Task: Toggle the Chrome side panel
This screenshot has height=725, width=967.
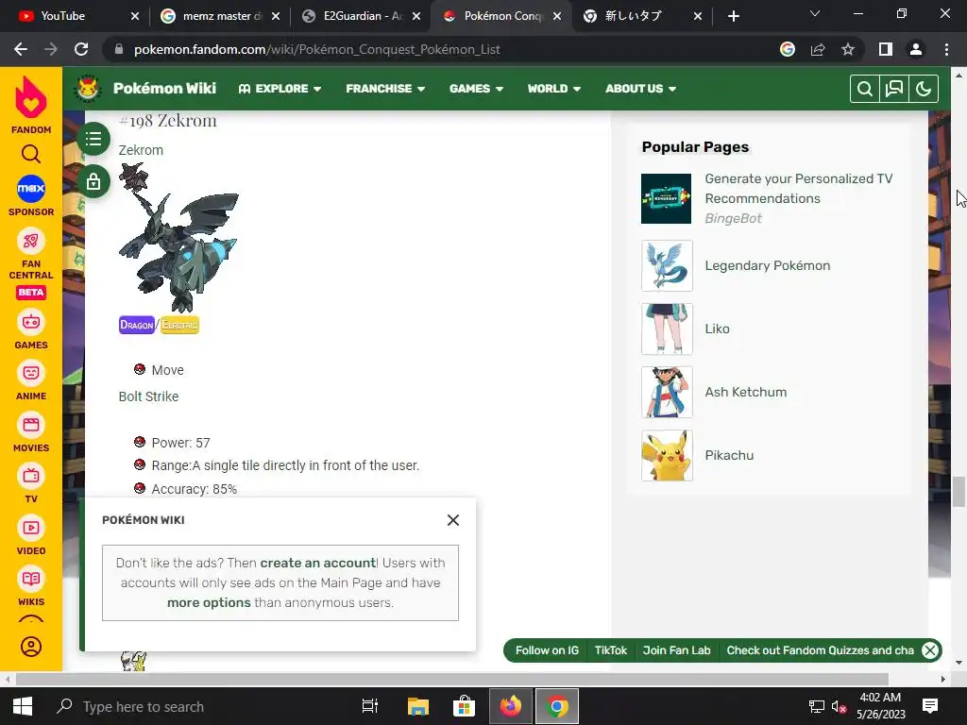Action: tap(886, 49)
